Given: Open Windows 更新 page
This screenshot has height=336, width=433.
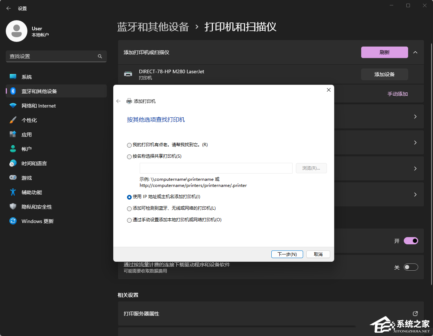Looking at the screenshot, I should click(x=56, y=221).
